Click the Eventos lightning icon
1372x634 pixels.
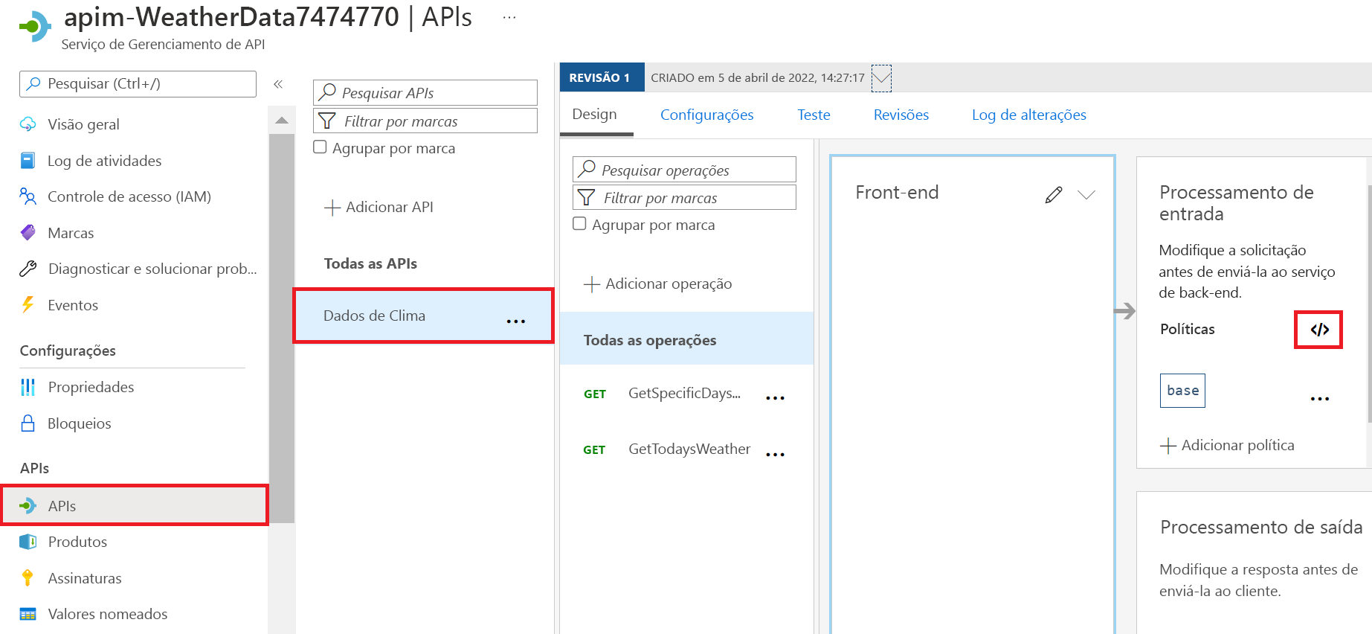(x=28, y=304)
